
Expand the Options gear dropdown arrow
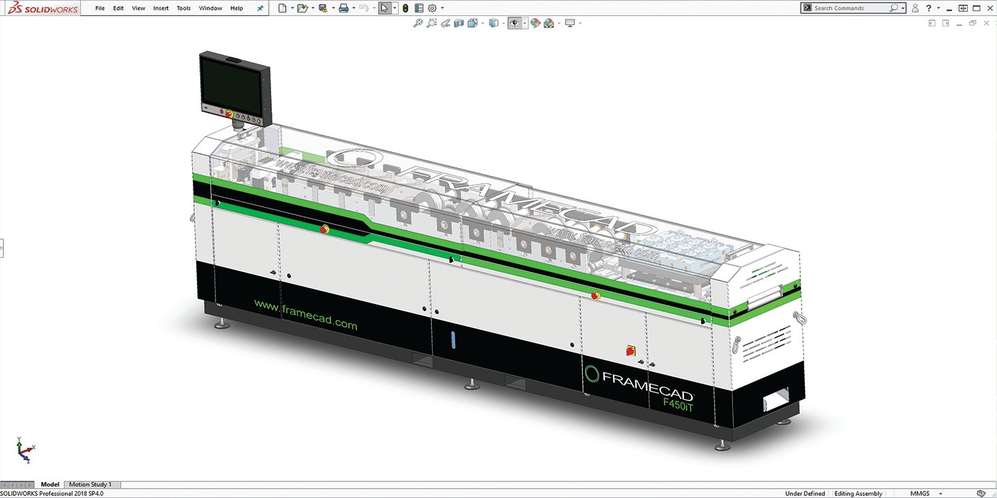[x=442, y=8]
